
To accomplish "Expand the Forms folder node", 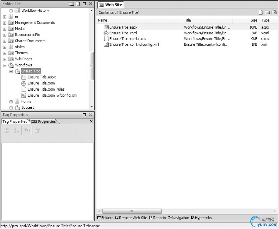I will click(x=11, y=102).
